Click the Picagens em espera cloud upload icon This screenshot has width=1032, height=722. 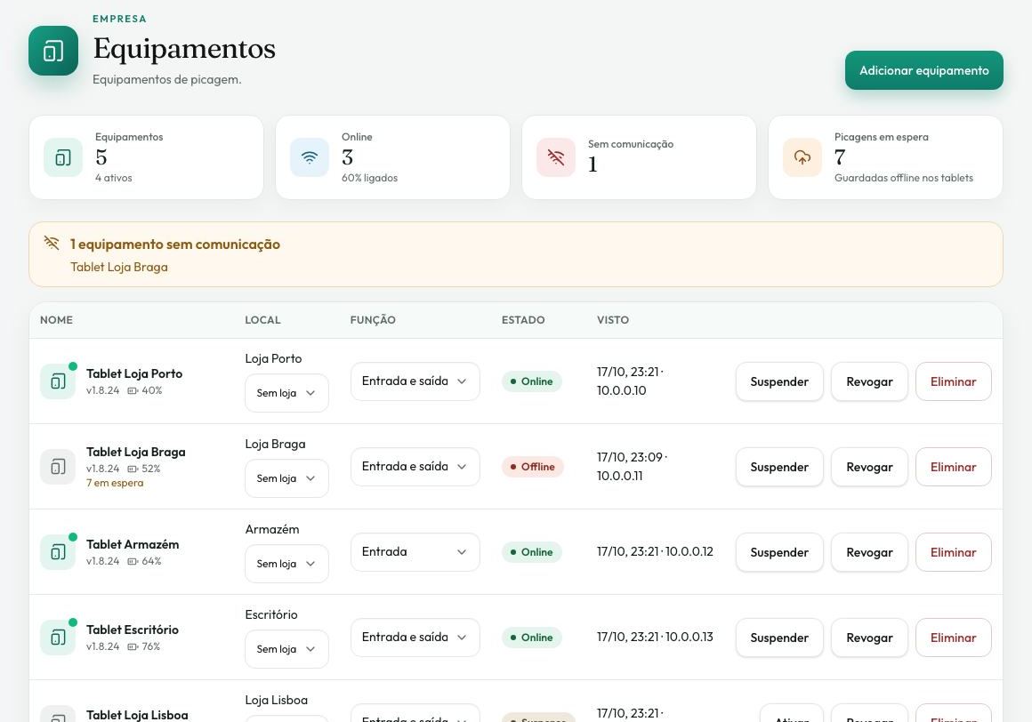(802, 157)
